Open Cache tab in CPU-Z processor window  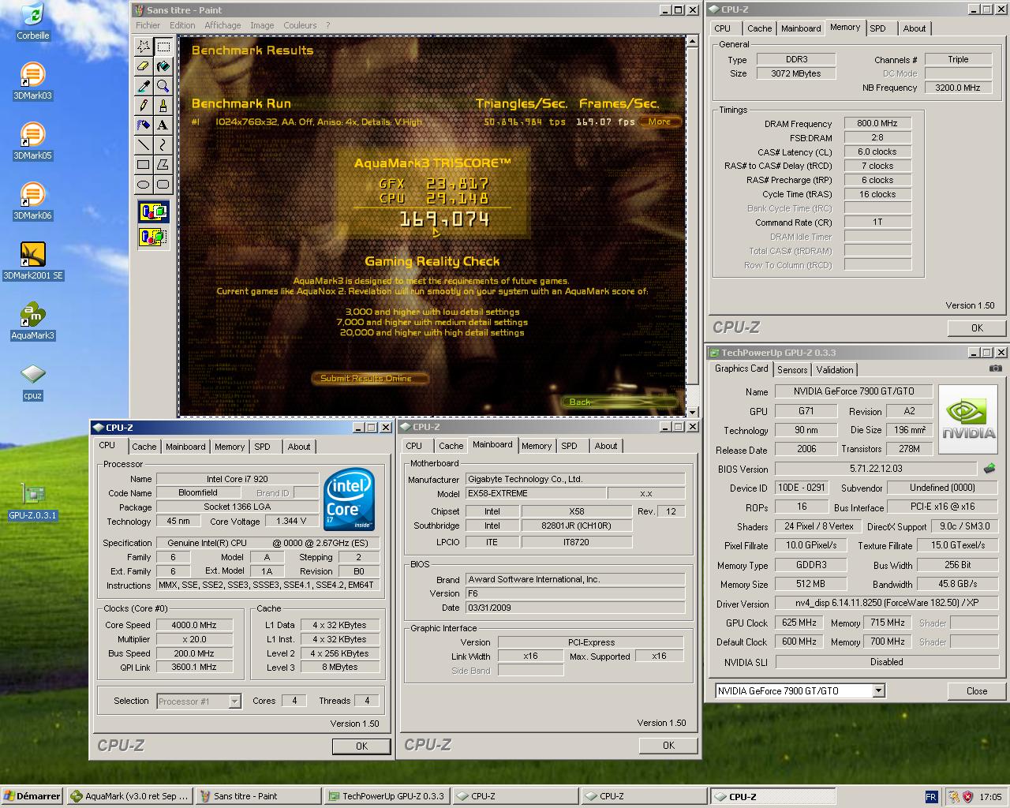point(144,447)
